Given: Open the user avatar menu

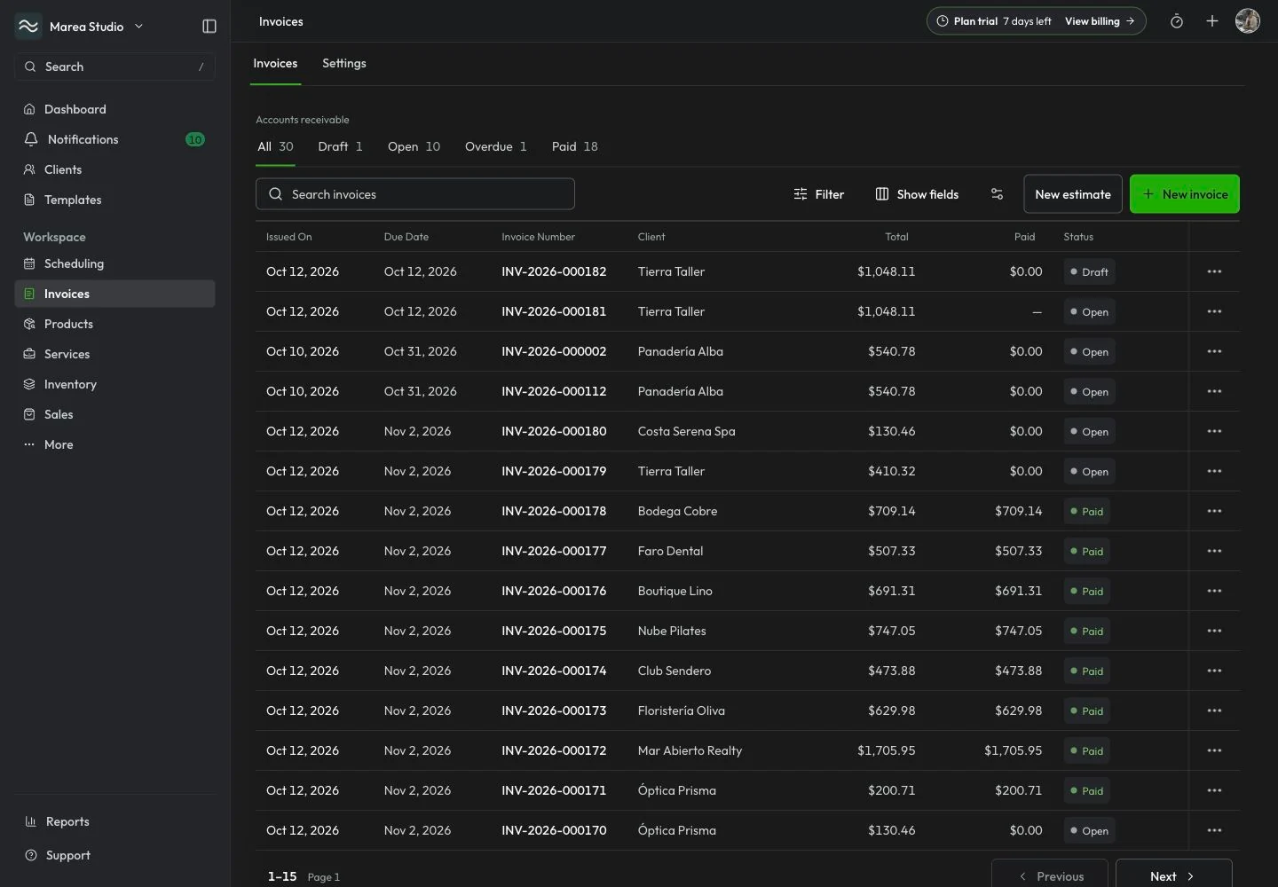Looking at the screenshot, I should pyautogui.click(x=1248, y=21).
